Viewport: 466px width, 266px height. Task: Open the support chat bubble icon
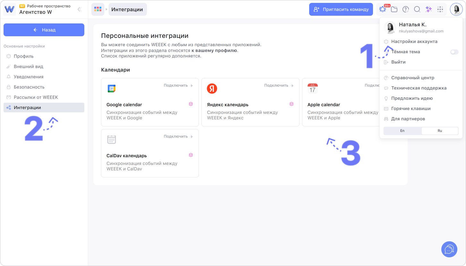pyautogui.click(x=449, y=249)
